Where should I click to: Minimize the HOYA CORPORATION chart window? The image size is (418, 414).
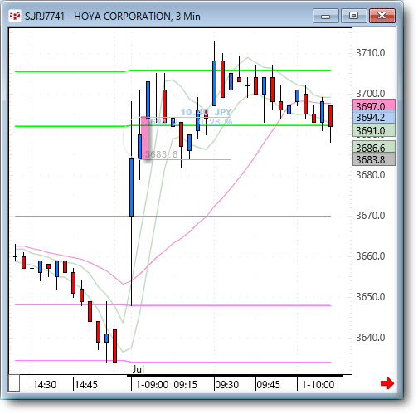tap(325, 16)
